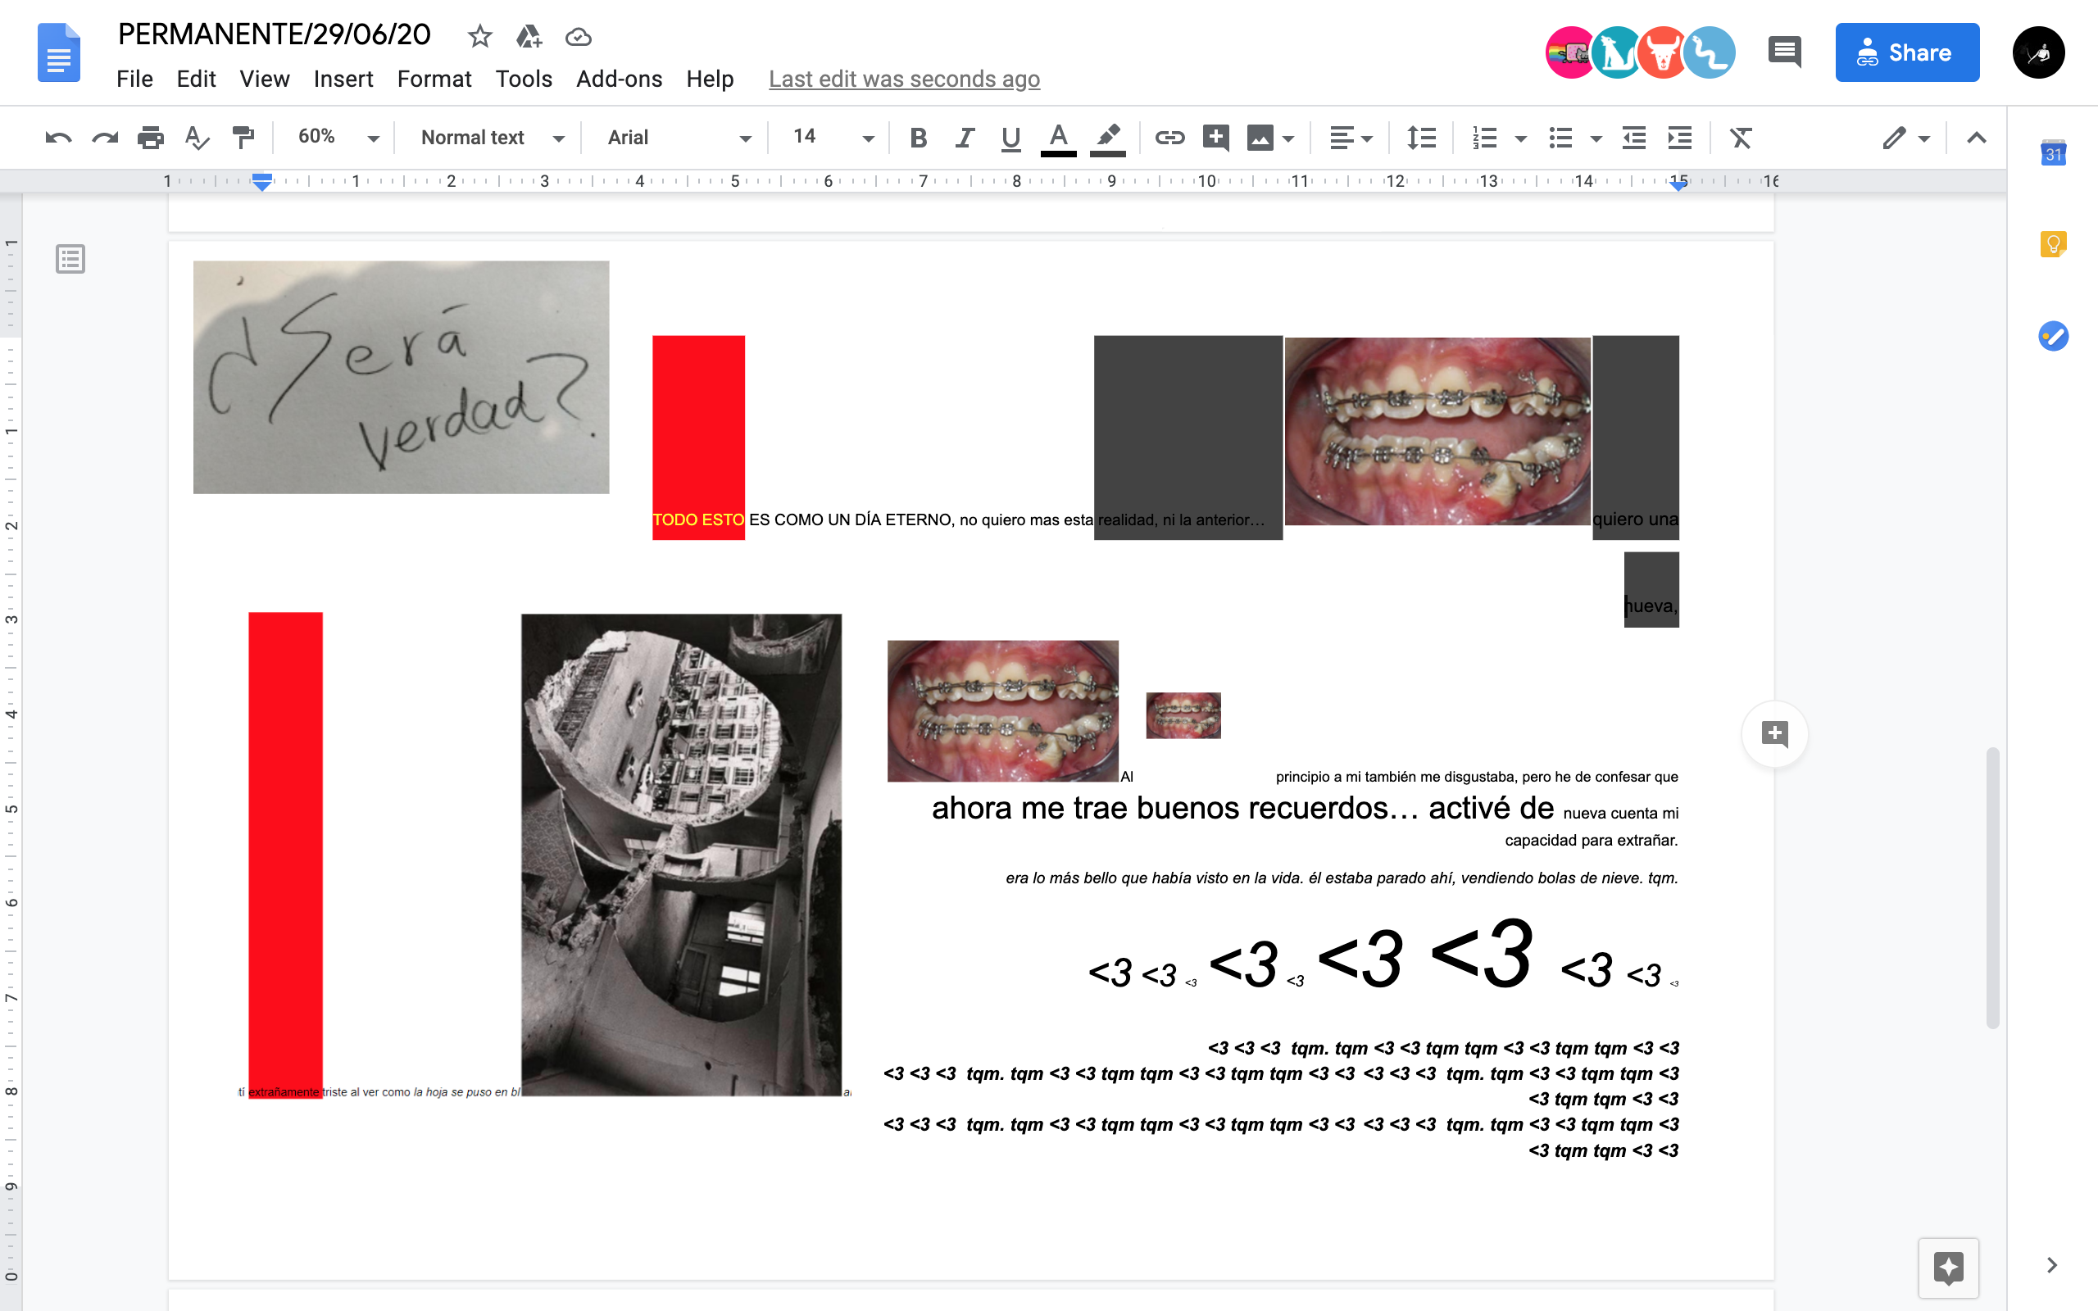
Task: Click the Print icon in toolbar
Action: coord(151,138)
